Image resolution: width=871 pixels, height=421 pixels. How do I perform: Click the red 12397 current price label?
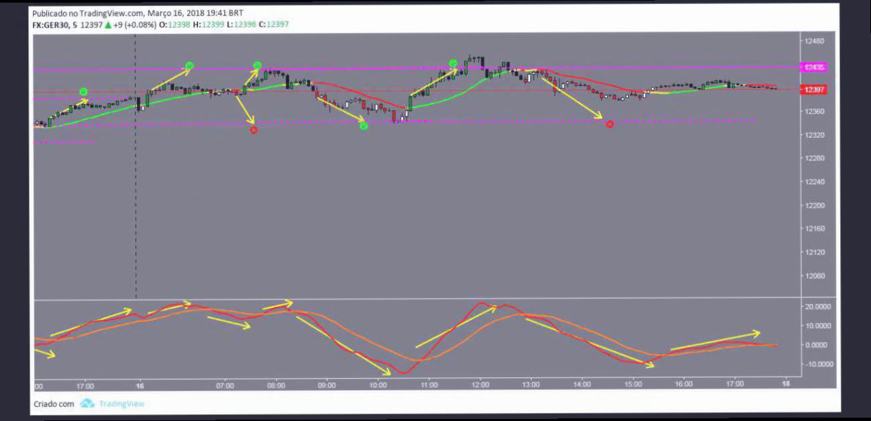coord(815,89)
